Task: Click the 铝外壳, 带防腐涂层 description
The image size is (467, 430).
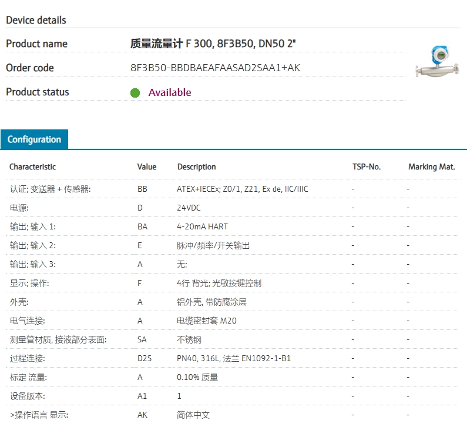Action: 211,302
